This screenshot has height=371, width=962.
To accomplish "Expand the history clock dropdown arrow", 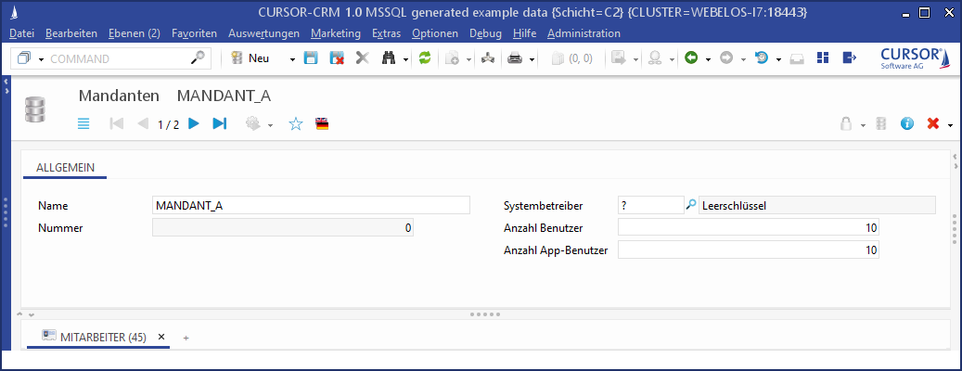I will click(777, 58).
